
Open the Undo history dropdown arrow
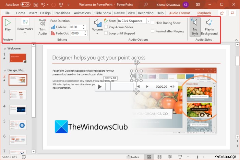click(x=48, y=5)
